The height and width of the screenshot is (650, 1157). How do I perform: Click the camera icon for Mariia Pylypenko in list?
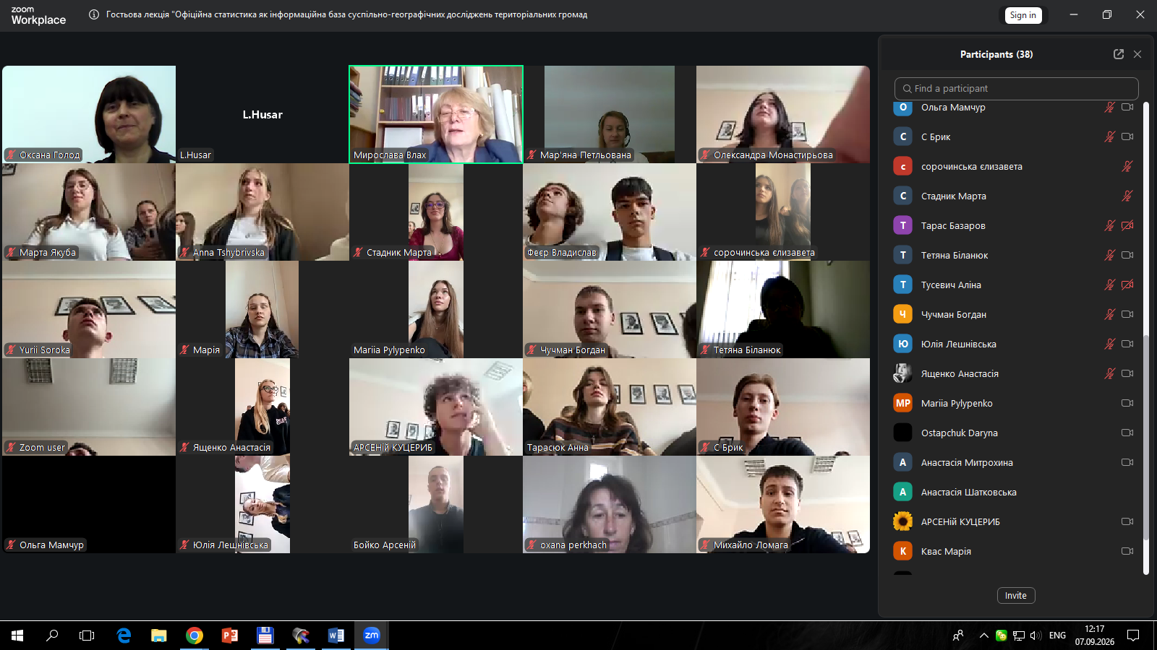(1127, 403)
